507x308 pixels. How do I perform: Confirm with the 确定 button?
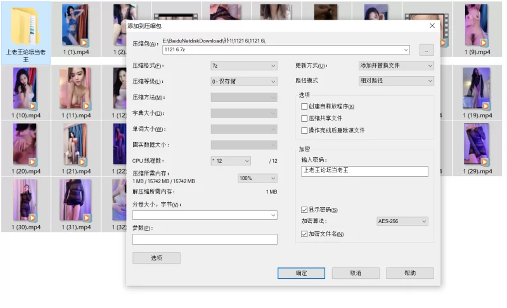pyautogui.click(x=302, y=273)
